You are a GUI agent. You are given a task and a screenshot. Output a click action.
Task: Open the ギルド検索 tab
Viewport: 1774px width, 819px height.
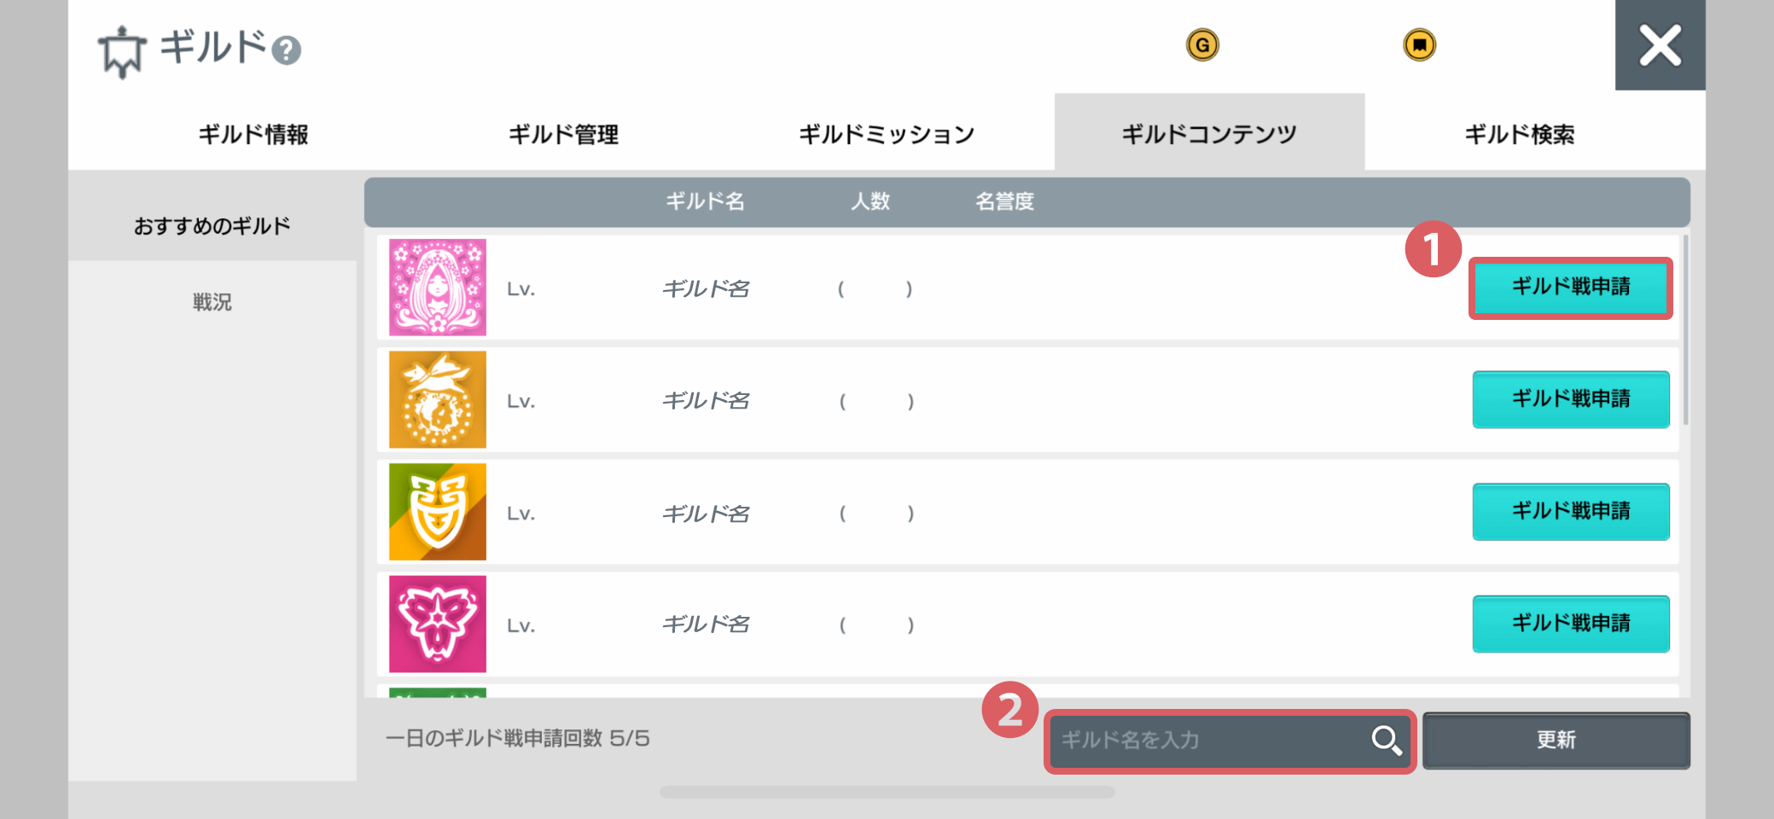[1520, 134]
